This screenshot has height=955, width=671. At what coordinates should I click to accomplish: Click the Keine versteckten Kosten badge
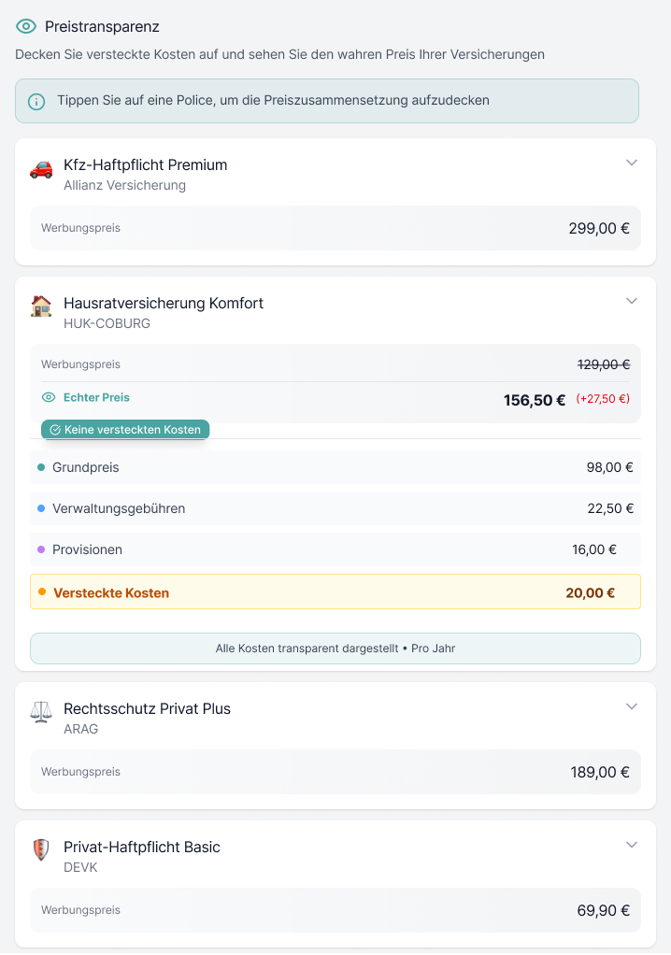pos(124,429)
